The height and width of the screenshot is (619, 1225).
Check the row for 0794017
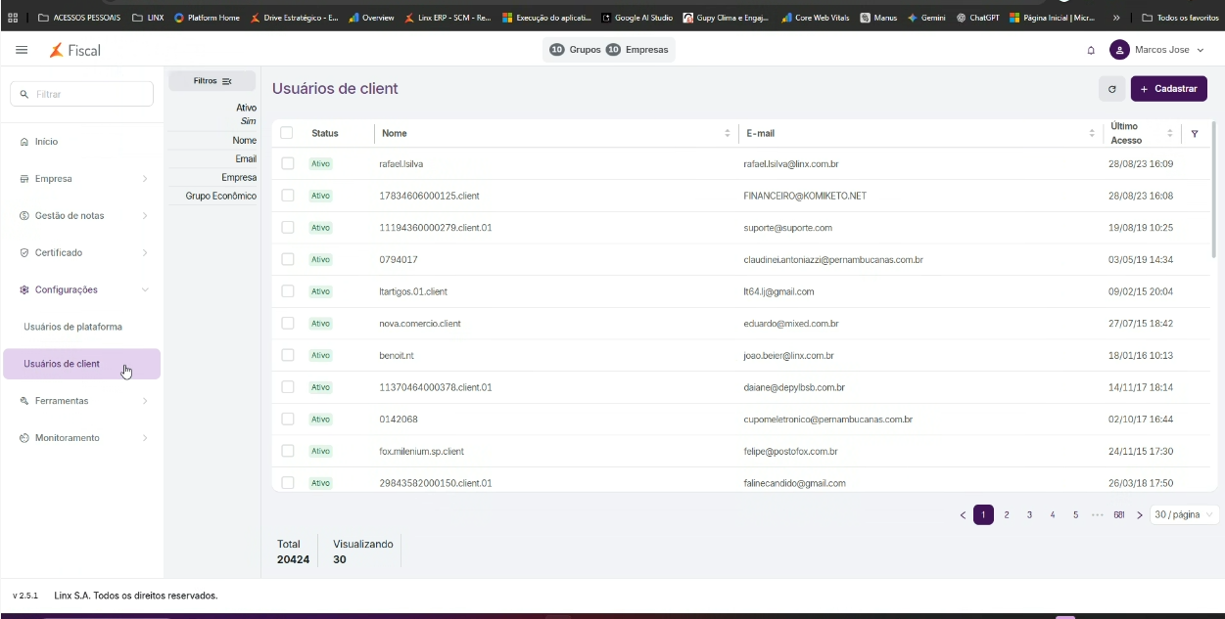point(288,259)
